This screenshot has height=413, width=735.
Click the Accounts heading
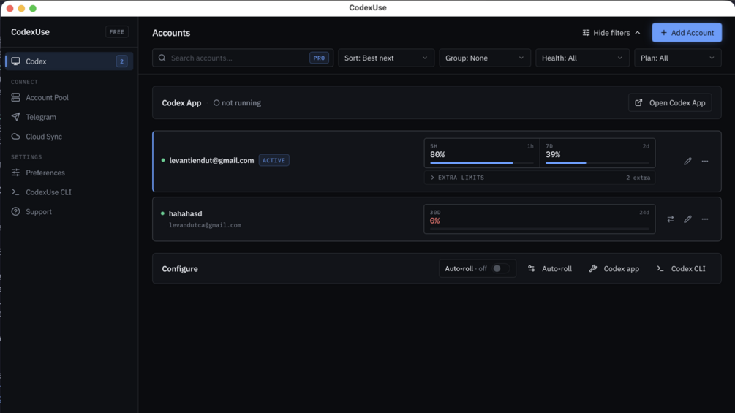click(171, 33)
